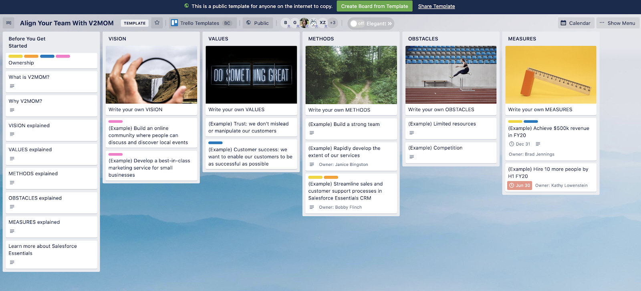Star this board
The width and height of the screenshot is (641, 291).
coord(157,23)
